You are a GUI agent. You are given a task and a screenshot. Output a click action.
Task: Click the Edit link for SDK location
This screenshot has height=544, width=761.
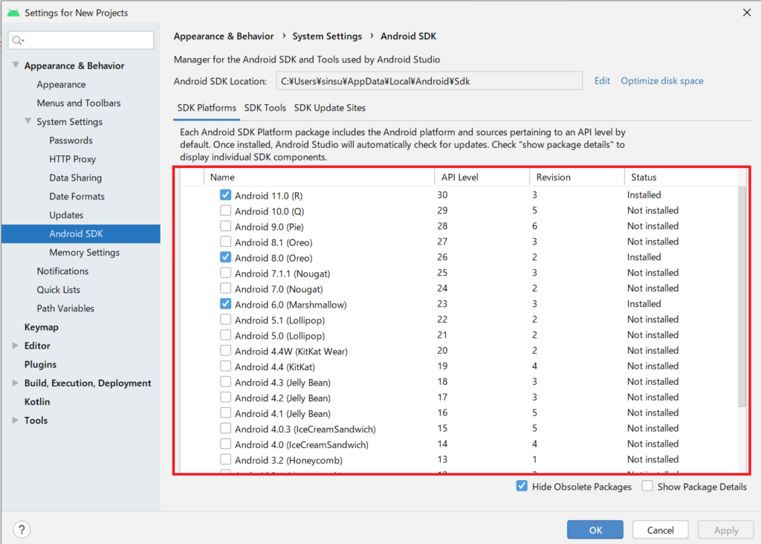pyautogui.click(x=602, y=80)
